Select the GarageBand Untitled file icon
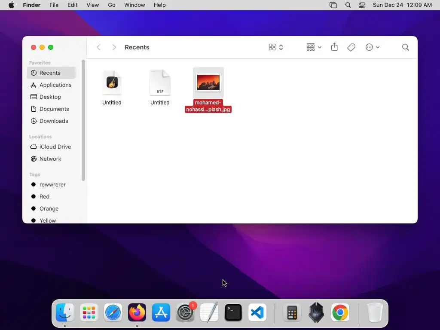This screenshot has width=440, height=330. click(x=112, y=82)
